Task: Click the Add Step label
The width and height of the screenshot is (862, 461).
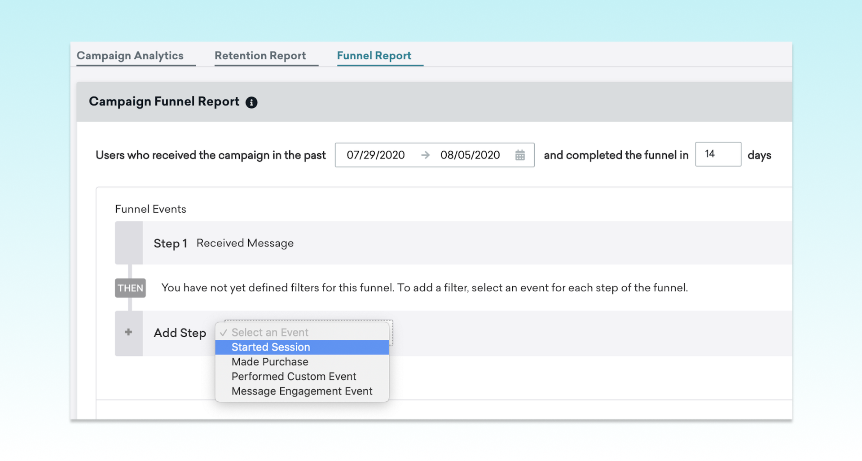Action: pos(180,333)
